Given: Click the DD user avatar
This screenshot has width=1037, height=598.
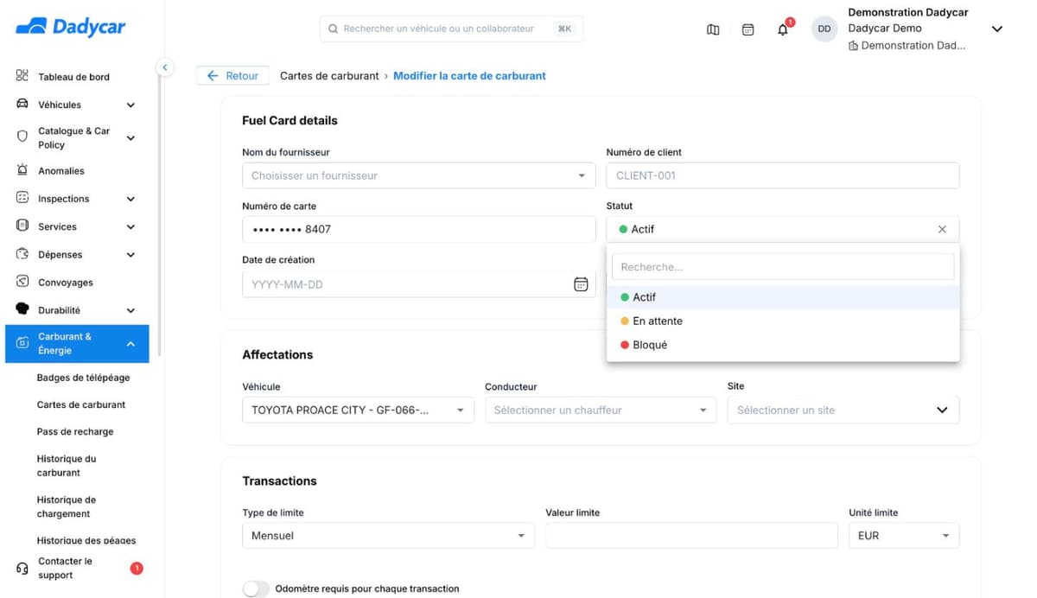Looking at the screenshot, I should click(x=824, y=29).
